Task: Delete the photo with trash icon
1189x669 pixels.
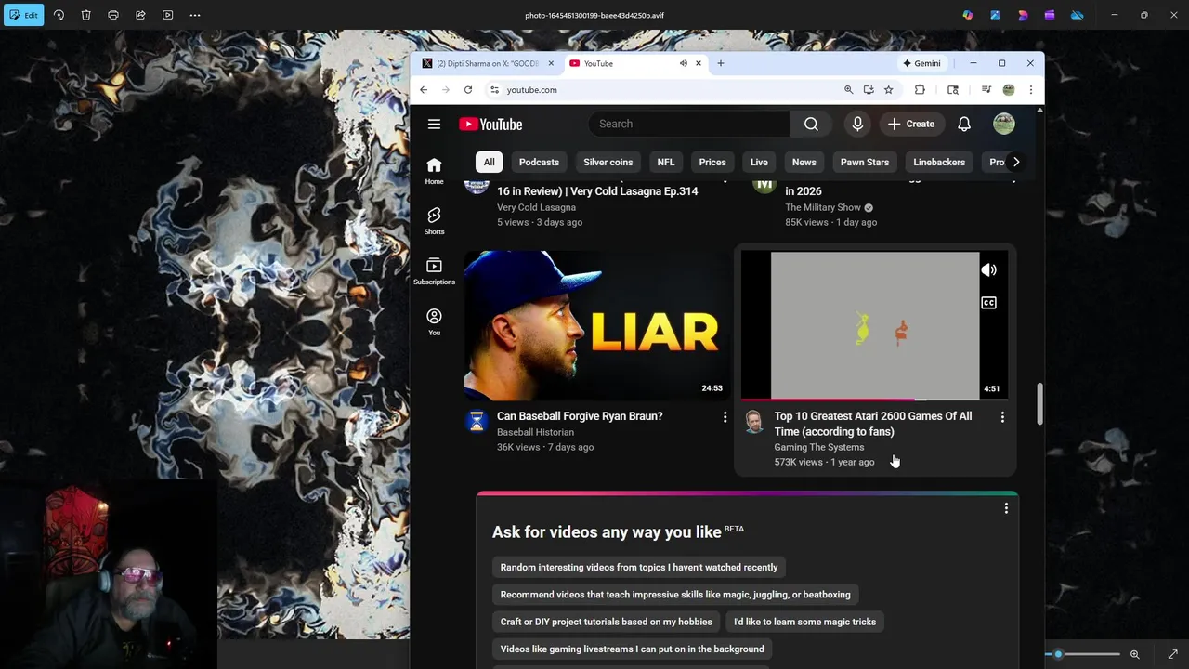Action: 85,15
